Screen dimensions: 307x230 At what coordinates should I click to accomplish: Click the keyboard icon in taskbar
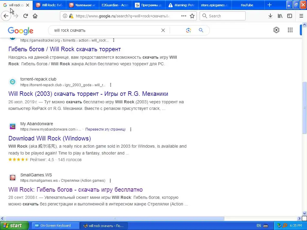[266, 226]
